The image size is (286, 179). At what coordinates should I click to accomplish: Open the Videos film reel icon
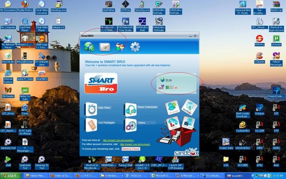click(130, 125)
